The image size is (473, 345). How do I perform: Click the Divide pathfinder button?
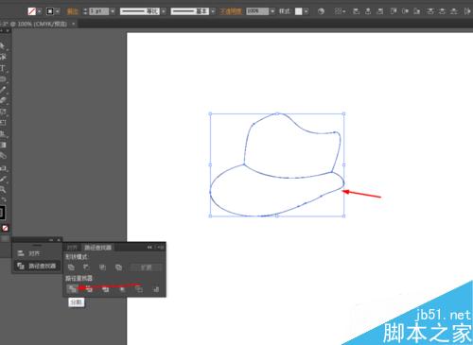click(73, 288)
